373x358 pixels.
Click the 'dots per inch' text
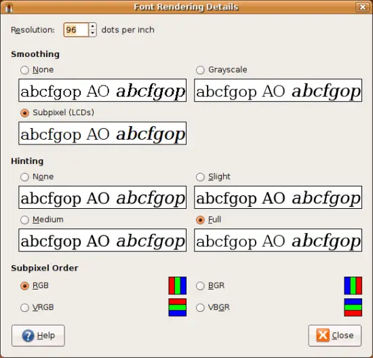[128, 30]
